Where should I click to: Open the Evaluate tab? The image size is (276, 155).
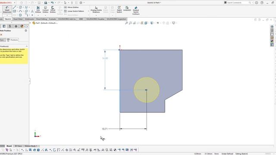(x=53, y=19)
